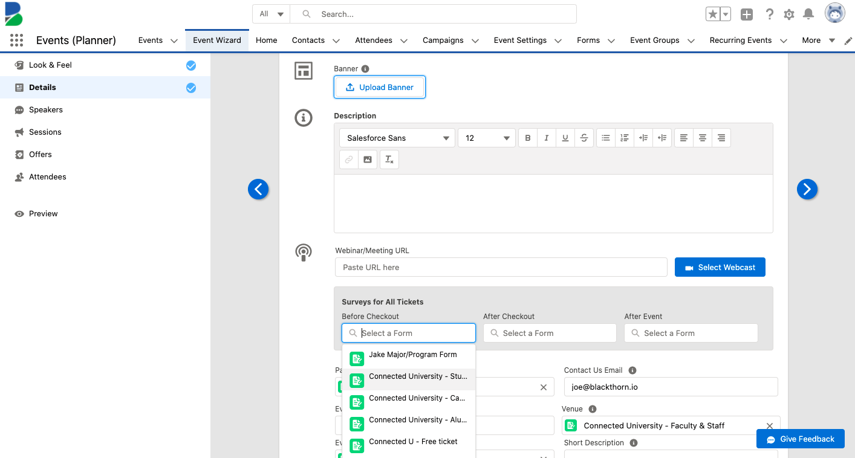
Task: Open the More navigation menu
Action: point(818,40)
